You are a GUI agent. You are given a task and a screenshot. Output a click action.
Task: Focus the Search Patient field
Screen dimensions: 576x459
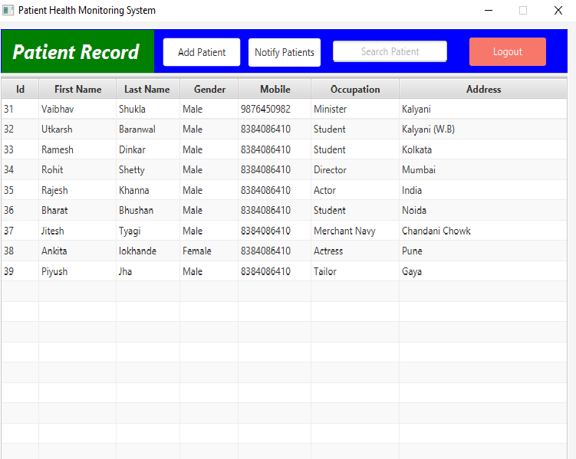[x=390, y=51]
